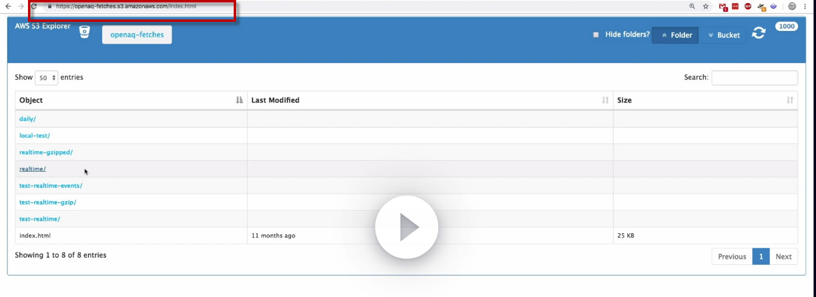The height and width of the screenshot is (297, 816).
Task: Sort by Last Modified sort arrows
Action: pyautogui.click(x=605, y=100)
